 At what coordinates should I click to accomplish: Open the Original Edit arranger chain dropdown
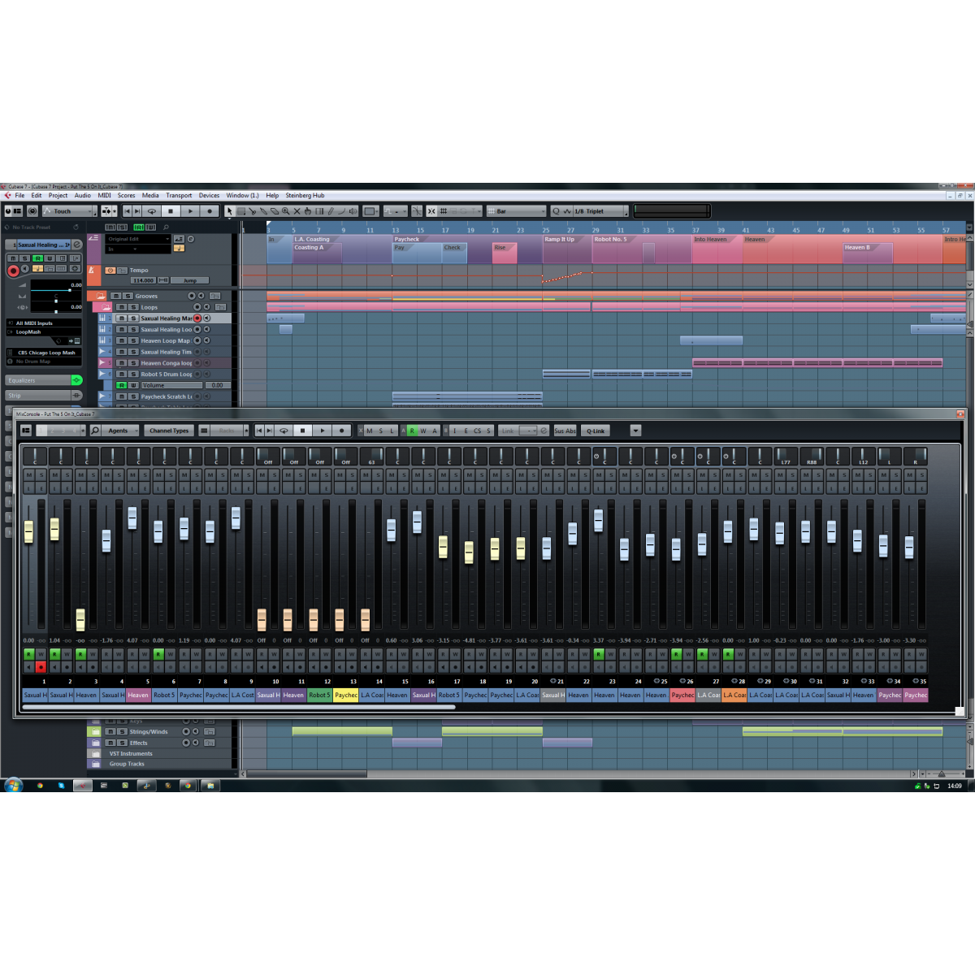[x=138, y=239]
